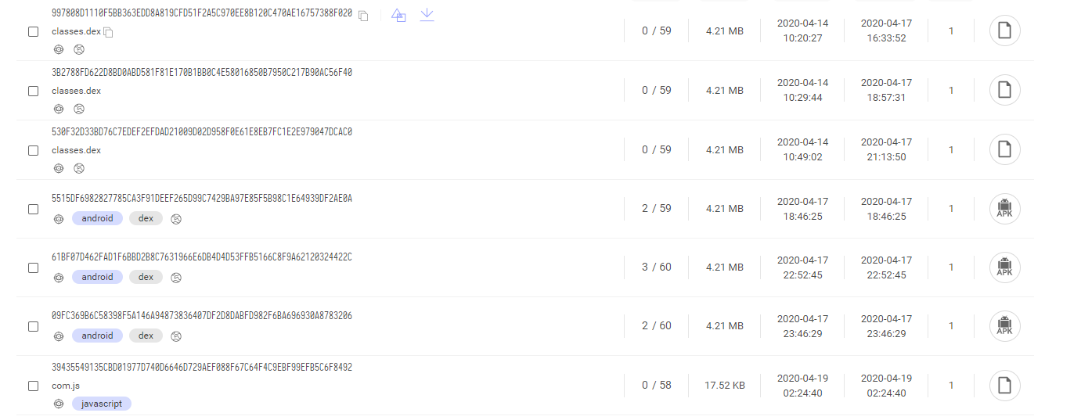Viewport: 1081px width, 420px height.
Task: Open similar files search icon next to download
Action: pos(398,15)
